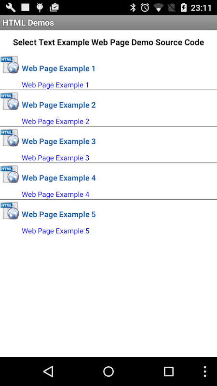Tap the HTML globe icon for Example 5
Screen dimensions: 217x386
(10, 210)
